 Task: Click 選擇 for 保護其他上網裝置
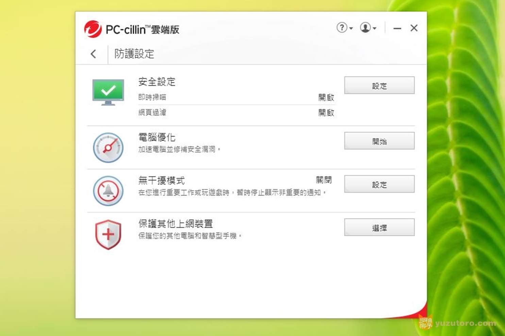click(x=379, y=227)
